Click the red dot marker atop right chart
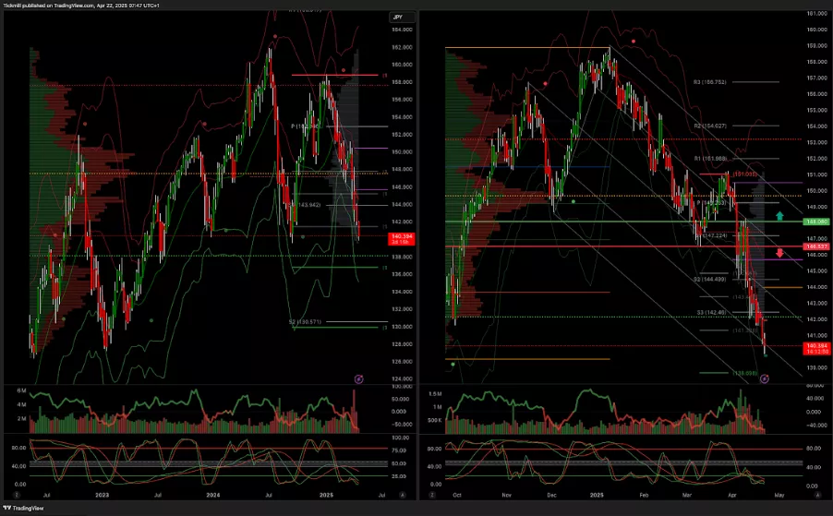Viewport: 833px width, 516px height. (x=633, y=41)
